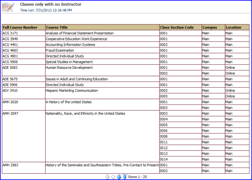Image resolution: width=252 pixels, height=180 pixels.
Task: Click section code 0014 under AMH 2097
Action: click(x=181, y=159)
